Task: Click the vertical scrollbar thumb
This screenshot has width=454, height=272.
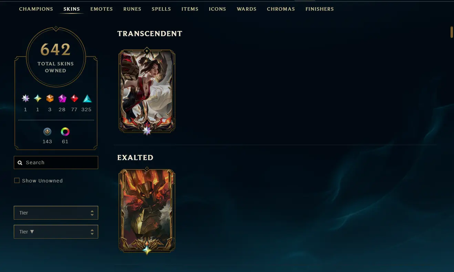Action: [x=452, y=32]
